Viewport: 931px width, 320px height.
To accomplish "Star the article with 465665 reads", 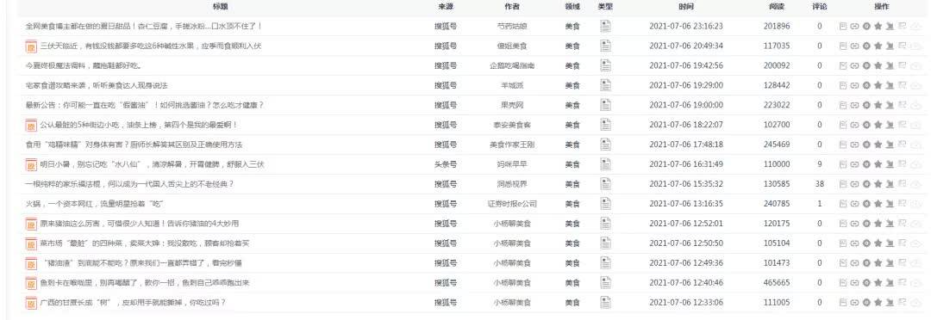I will (878, 283).
